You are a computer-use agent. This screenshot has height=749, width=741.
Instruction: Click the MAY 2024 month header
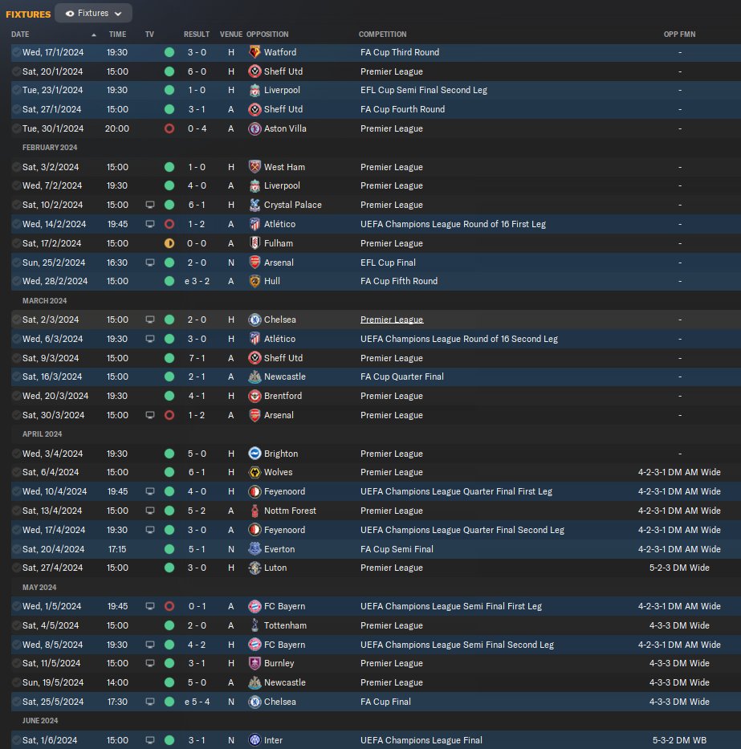pyautogui.click(x=39, y=587)
